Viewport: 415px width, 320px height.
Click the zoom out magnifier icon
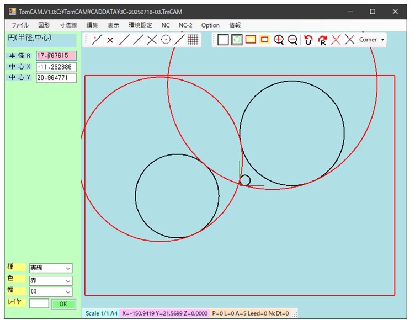(292, 40)
